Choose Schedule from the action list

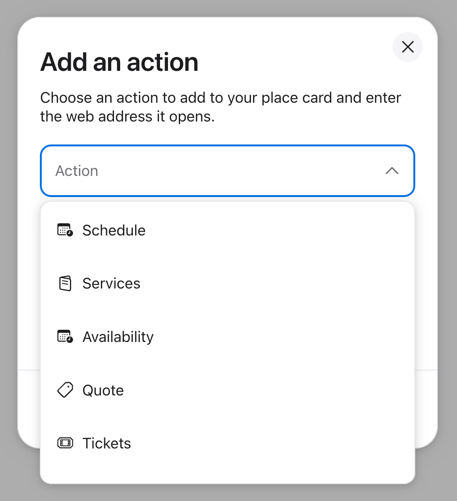click(114, 230)
